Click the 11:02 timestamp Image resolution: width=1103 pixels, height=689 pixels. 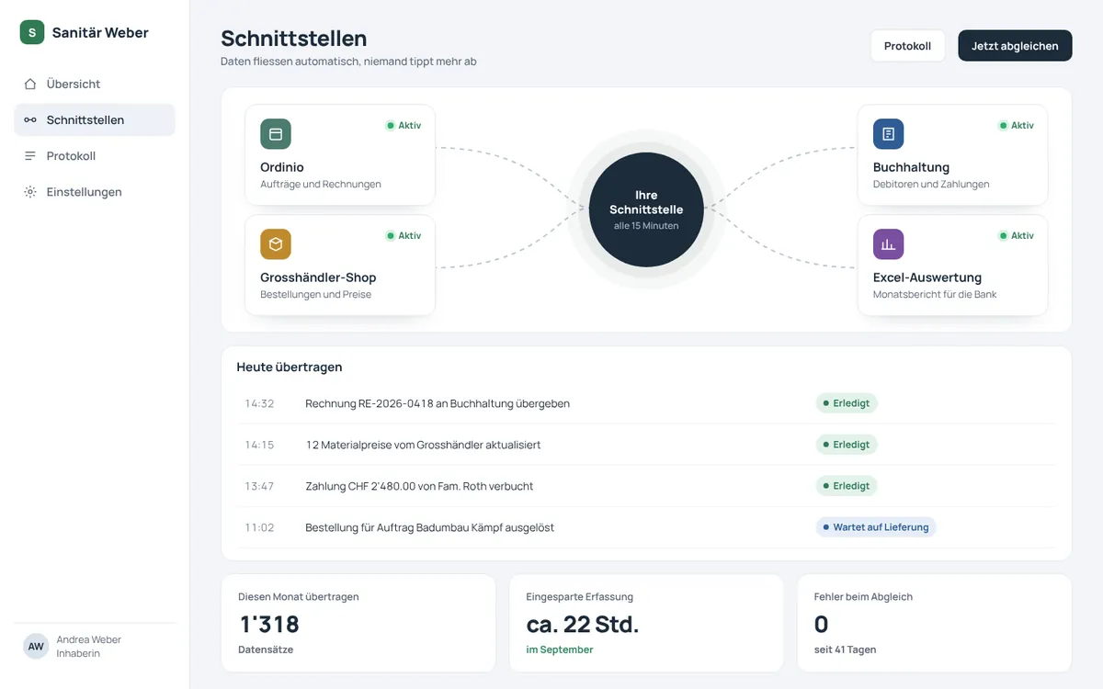(259, 527)
